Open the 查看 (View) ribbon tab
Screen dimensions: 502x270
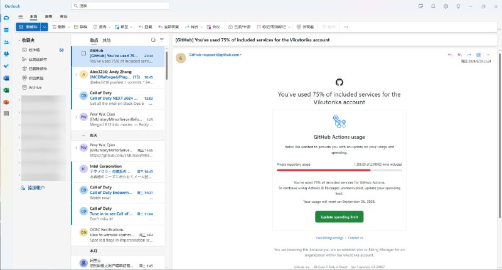(48, 17)
